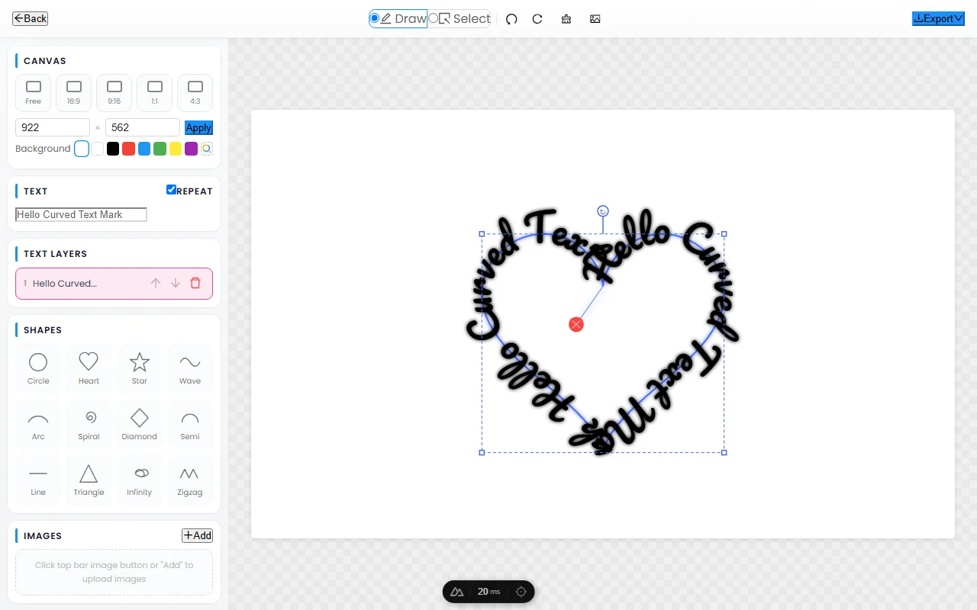Click the red X marker on canvas
This screenshot has width=977, height=610.
point(576,325)
